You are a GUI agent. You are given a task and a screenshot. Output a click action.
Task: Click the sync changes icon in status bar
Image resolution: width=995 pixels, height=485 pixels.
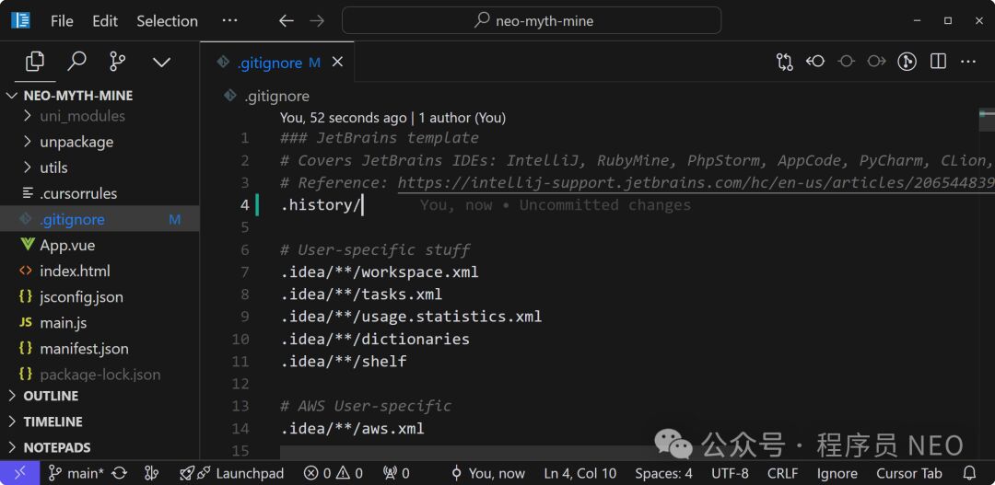click(119, 473)
